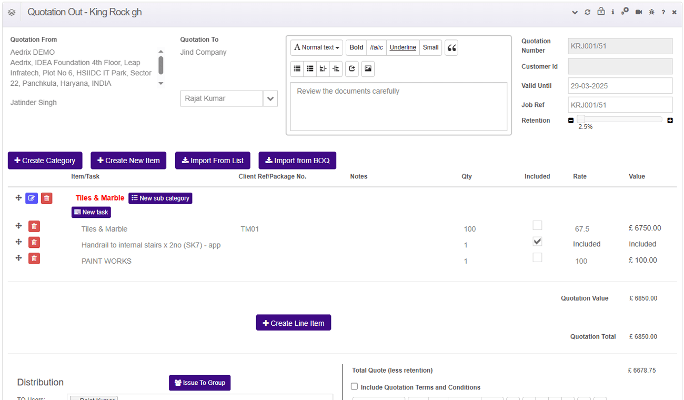
Task: Open the info icon in the header
Action: click(x=612, y=12)
